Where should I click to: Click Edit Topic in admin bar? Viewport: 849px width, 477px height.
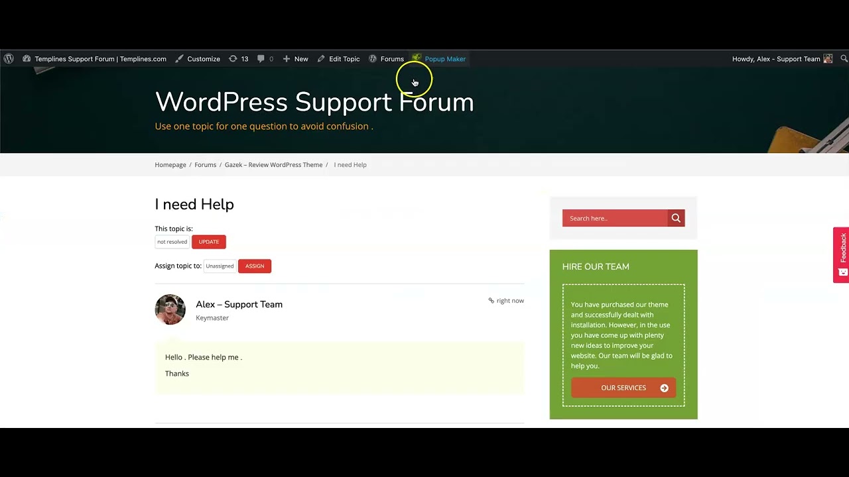(x=338, y=59)
